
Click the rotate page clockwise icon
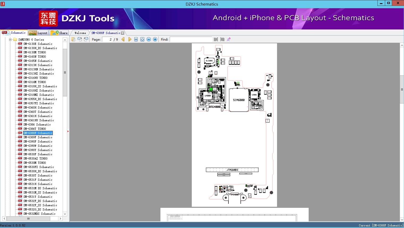pyautogui.click(x=86, y=39)
